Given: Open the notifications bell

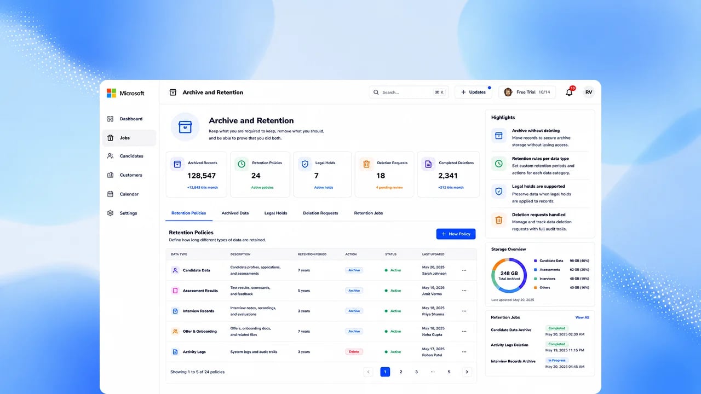Looking at the screenshot, I should click(x=569, y=92).
